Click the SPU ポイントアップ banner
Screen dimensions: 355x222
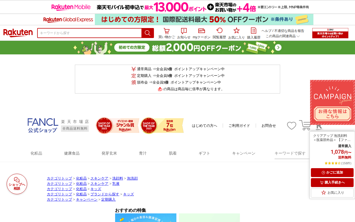pyautogui.click(x=330, y=33)
